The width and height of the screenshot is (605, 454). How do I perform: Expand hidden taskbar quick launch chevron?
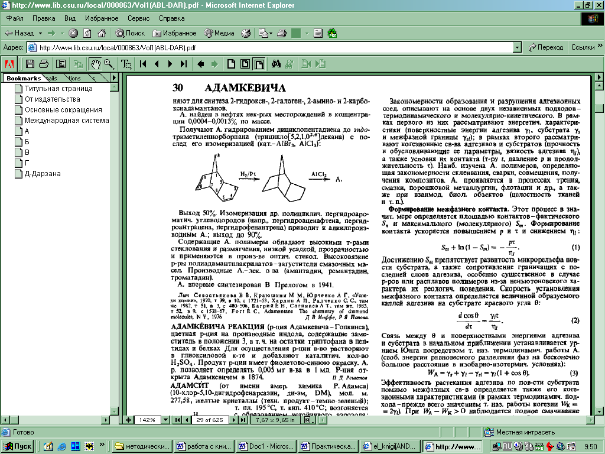pos(102,446)
